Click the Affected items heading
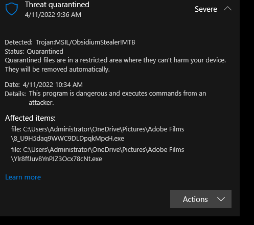The height and width of the screenshot is (225, 254). pyautogui.click(x=30, y=118)
